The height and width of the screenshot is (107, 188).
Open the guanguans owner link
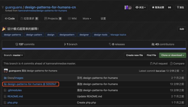coord(14,7)
